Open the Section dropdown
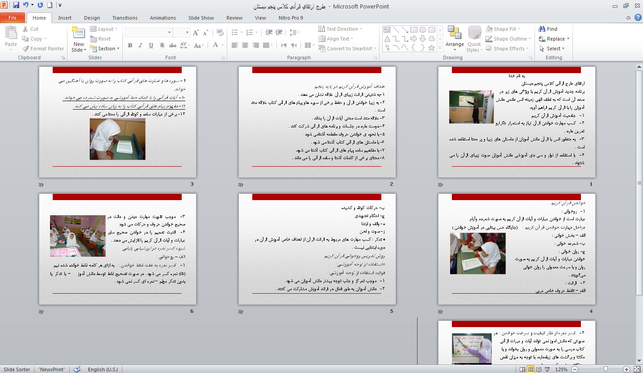 pyautogui.click(x=105, y=49)
